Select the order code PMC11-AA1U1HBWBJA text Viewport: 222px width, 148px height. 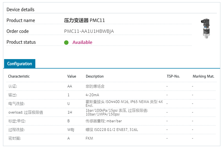pyautogui.click(x=89, y=31)
